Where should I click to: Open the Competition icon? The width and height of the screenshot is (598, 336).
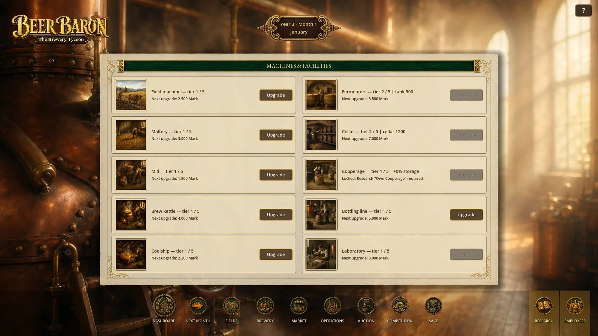point(400,306)
